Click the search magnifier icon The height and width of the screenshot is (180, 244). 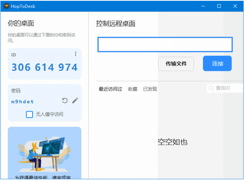[211, 88]
